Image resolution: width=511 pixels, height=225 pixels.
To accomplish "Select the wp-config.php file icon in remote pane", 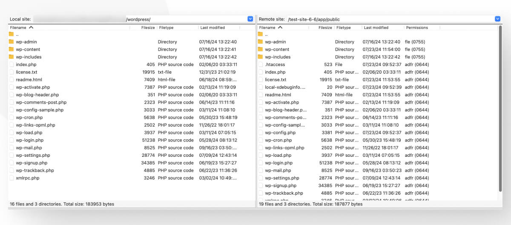I will (x=260, y=133).
